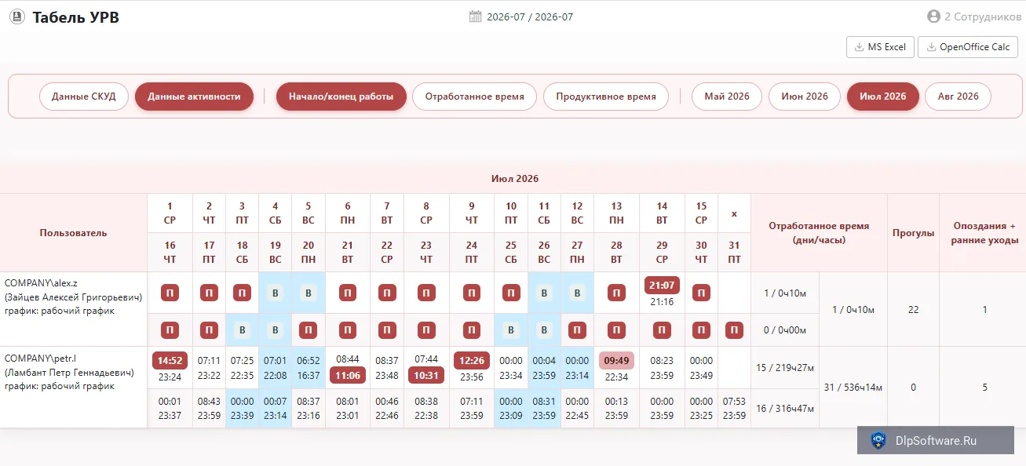Image resolution: width=1026 pixels, height=466 pixels.
Task: Click the 06:52 start time cell
Action: (x=309, y=361)
